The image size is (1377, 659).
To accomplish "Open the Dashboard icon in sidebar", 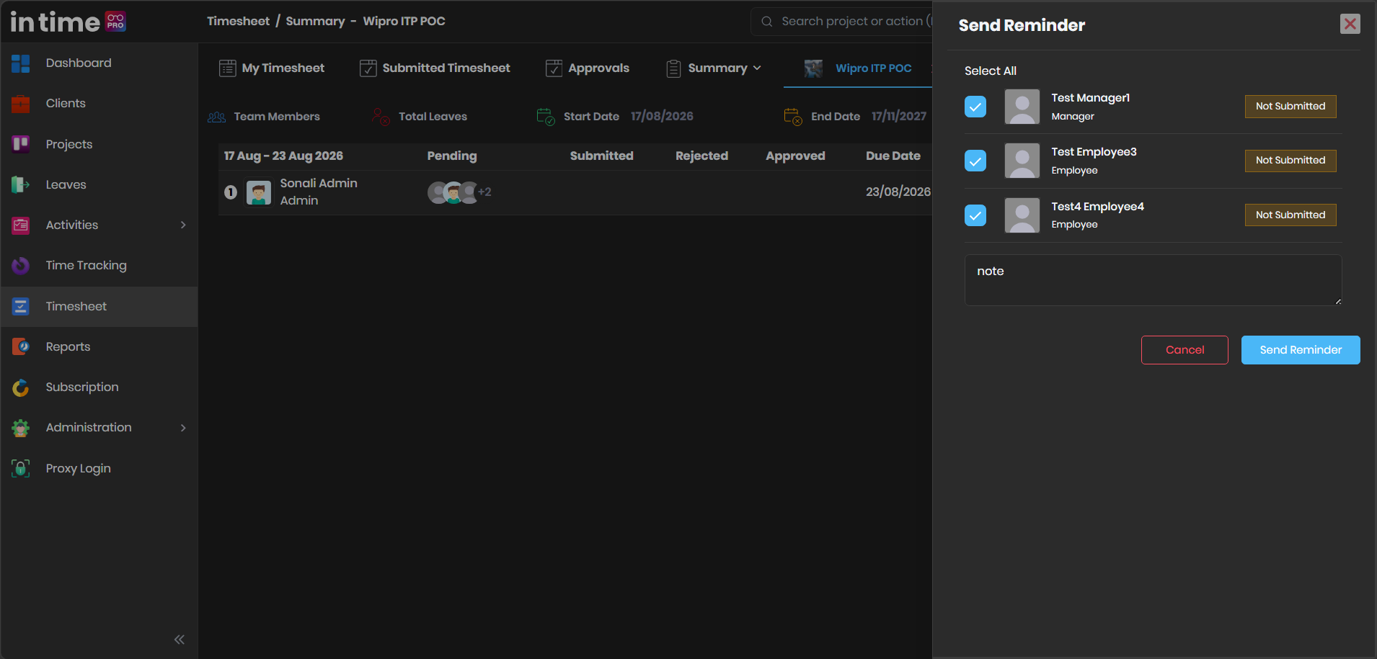I will (x=21, y=63).
